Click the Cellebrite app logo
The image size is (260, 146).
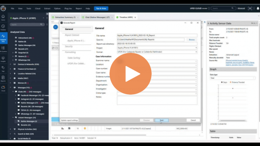coord(3,8)
